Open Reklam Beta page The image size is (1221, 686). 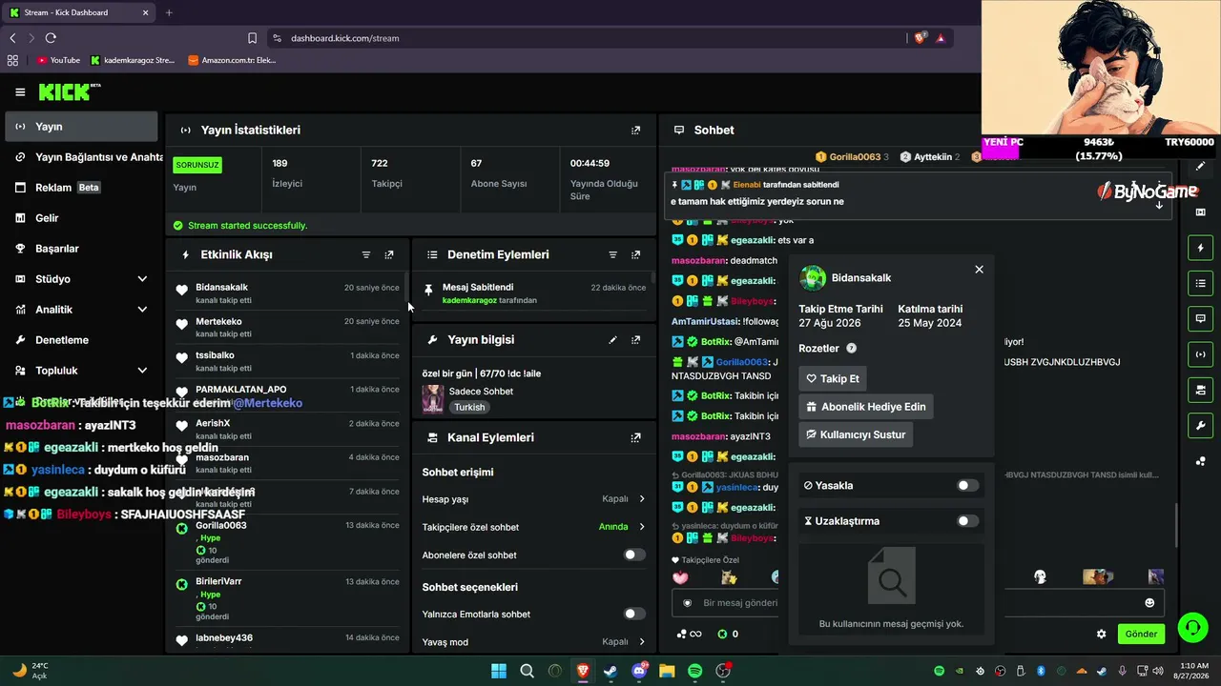click(81, 188)
